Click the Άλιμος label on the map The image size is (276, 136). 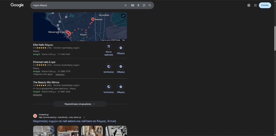coord(83,35)
